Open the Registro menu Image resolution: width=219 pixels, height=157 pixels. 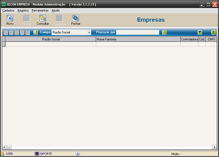(23, 10)
